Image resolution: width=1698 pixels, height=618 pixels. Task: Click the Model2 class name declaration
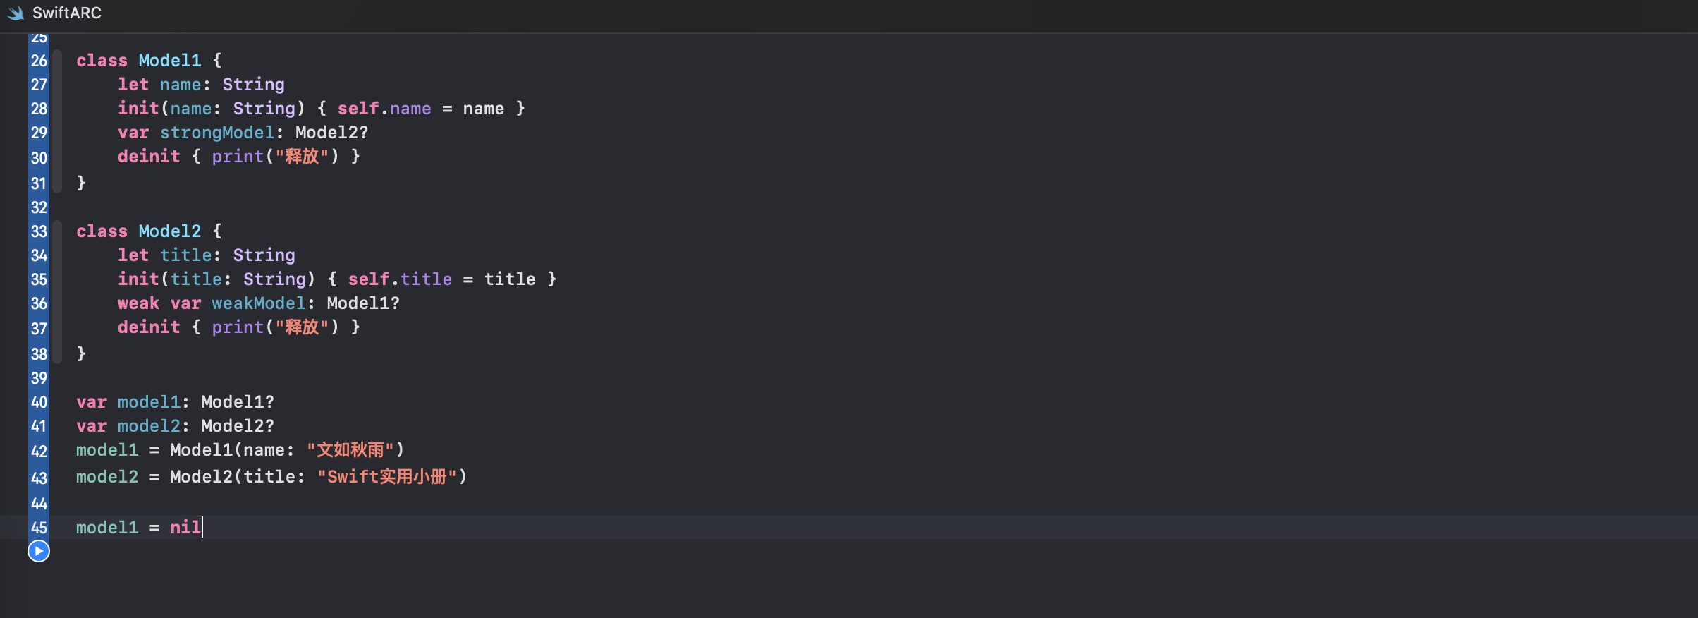click(169, 231)
